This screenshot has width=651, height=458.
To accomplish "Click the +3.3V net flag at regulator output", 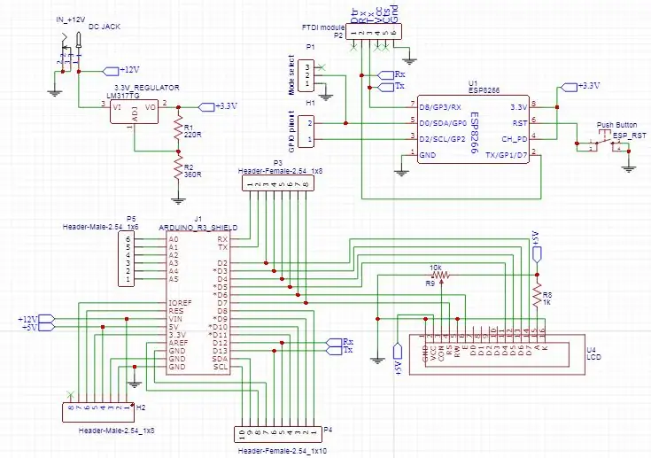I will [218, 106].
